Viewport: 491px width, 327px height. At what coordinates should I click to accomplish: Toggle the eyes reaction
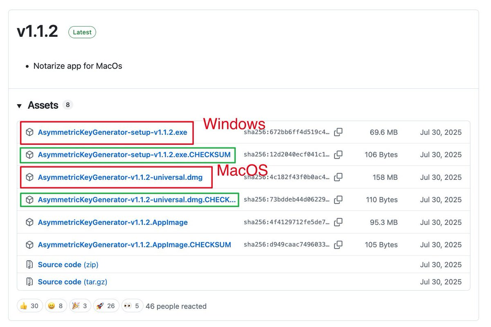click(132, 306)
